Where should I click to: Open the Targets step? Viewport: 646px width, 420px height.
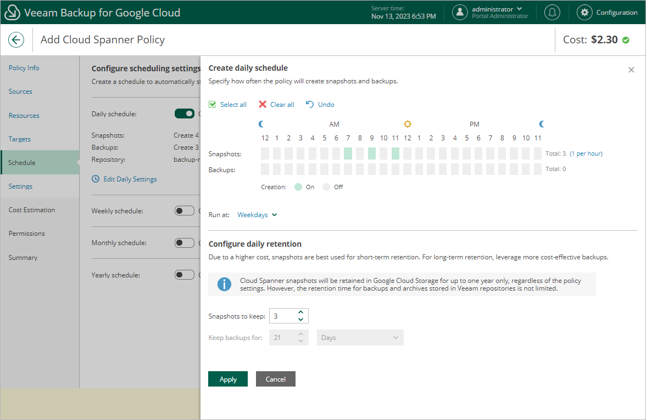(19, 139)
